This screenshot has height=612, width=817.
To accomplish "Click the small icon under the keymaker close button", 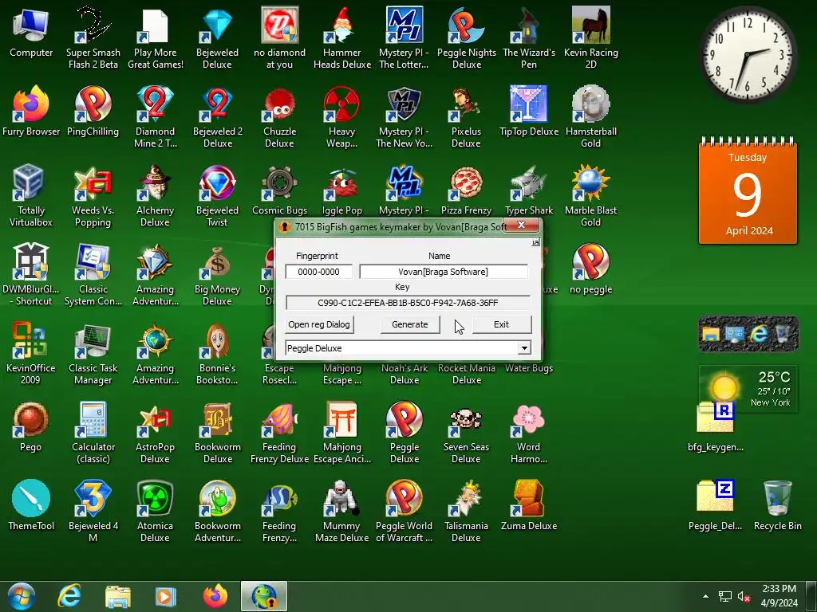I will tap(535, 242).
